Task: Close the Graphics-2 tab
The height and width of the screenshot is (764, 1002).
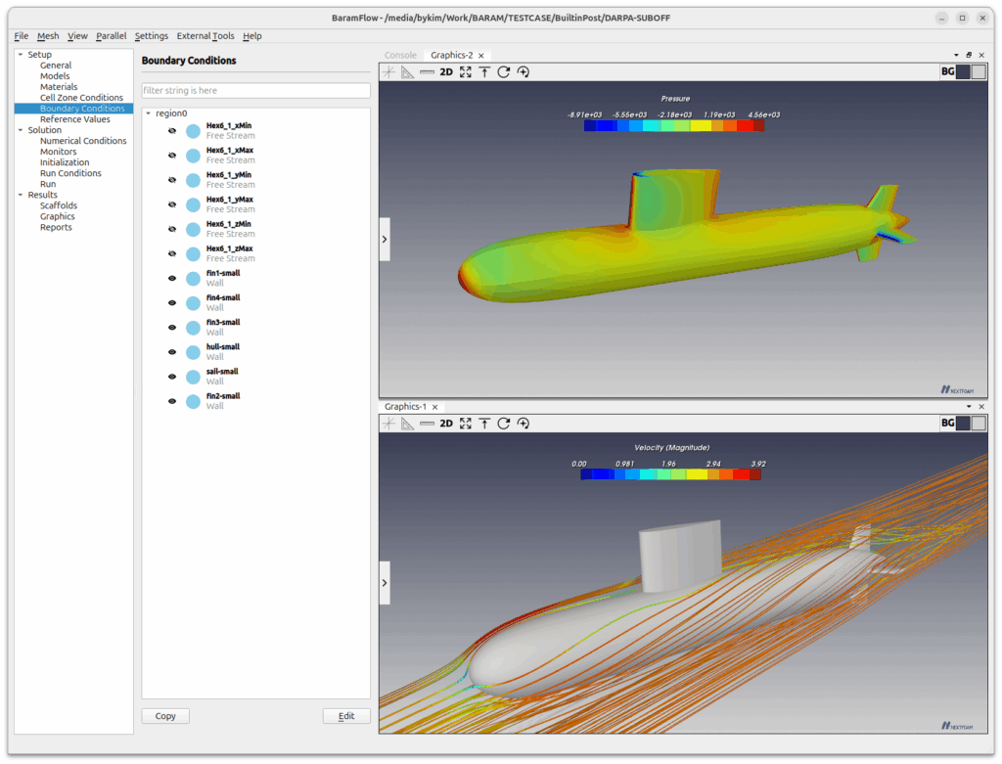Action: coord(481,56)
